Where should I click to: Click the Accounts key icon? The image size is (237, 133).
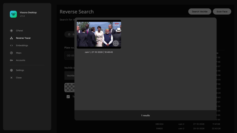pyautogui.click(x=11, y=60)
